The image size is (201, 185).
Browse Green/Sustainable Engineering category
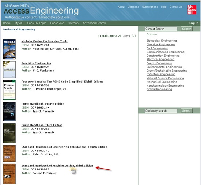pyautogui.click(x=167, y=71)
